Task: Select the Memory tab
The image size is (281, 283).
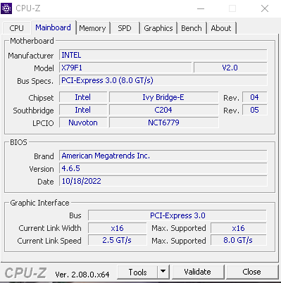Action: pyautogui.click(x=92, y=28)
